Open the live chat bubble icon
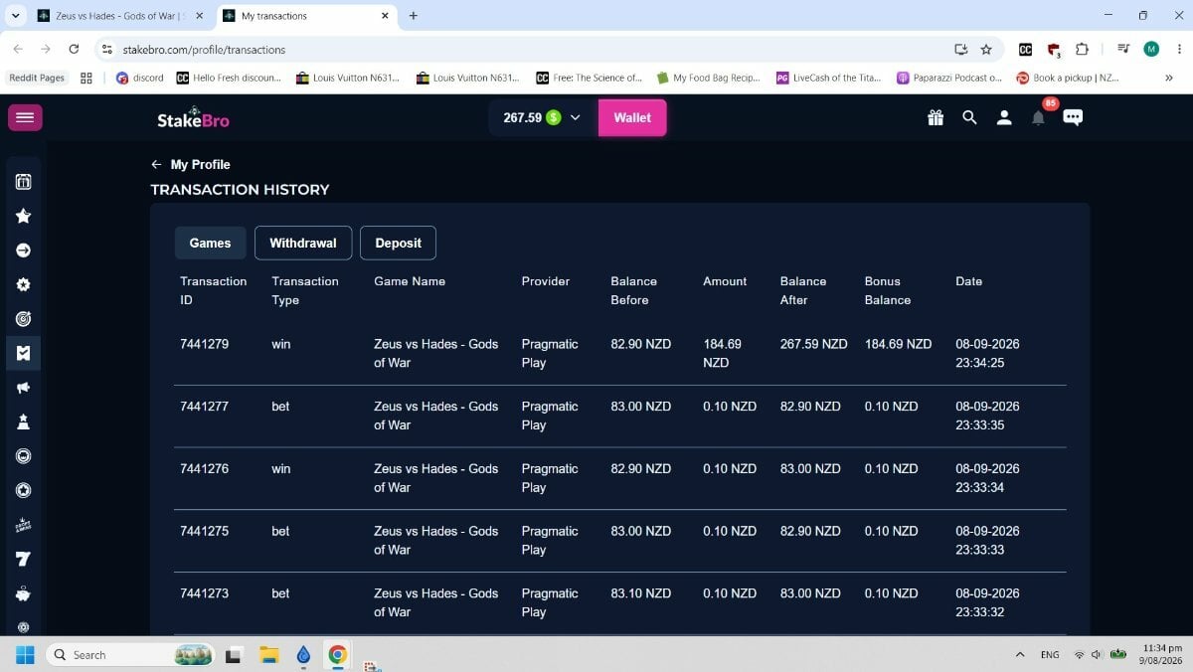1193x672 pixels. click(1073, 117)
